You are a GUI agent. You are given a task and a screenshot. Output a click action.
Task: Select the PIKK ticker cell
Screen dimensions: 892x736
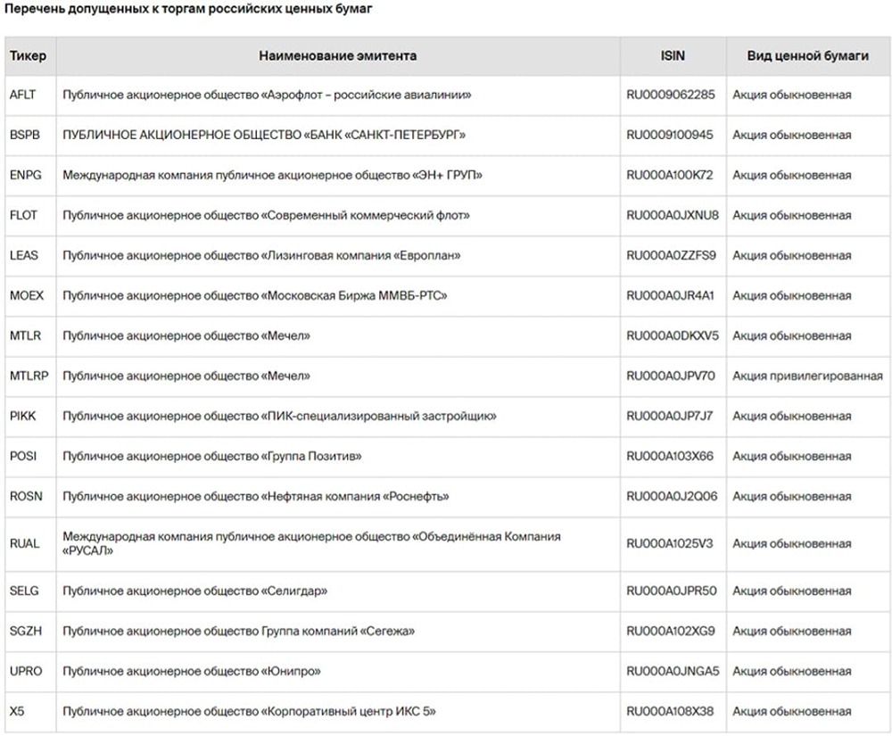click(22, 416)
